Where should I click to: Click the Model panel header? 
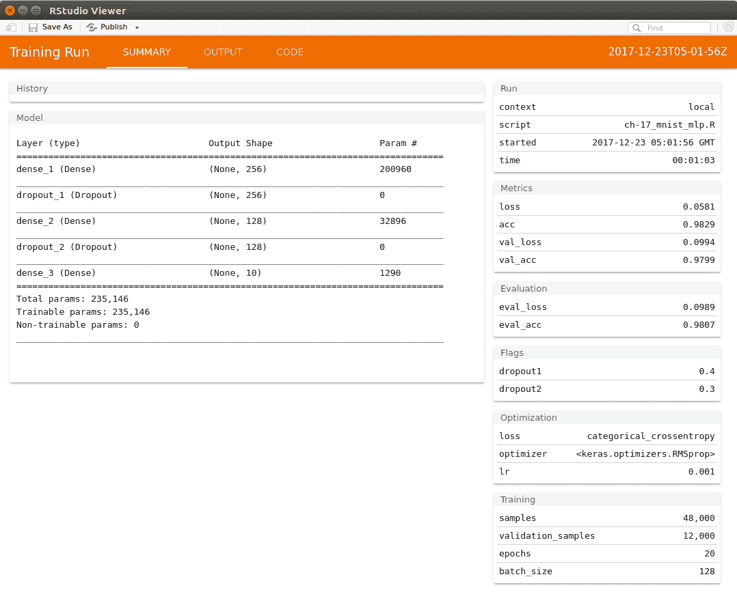click(246, 118)
